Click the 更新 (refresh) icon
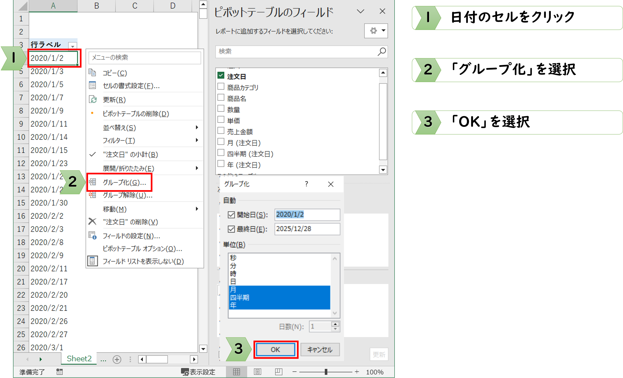This screenshot has height=378, width=623. click(92, 99)
